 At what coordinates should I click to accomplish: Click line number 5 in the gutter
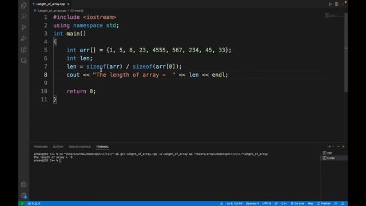coord(46,50)
